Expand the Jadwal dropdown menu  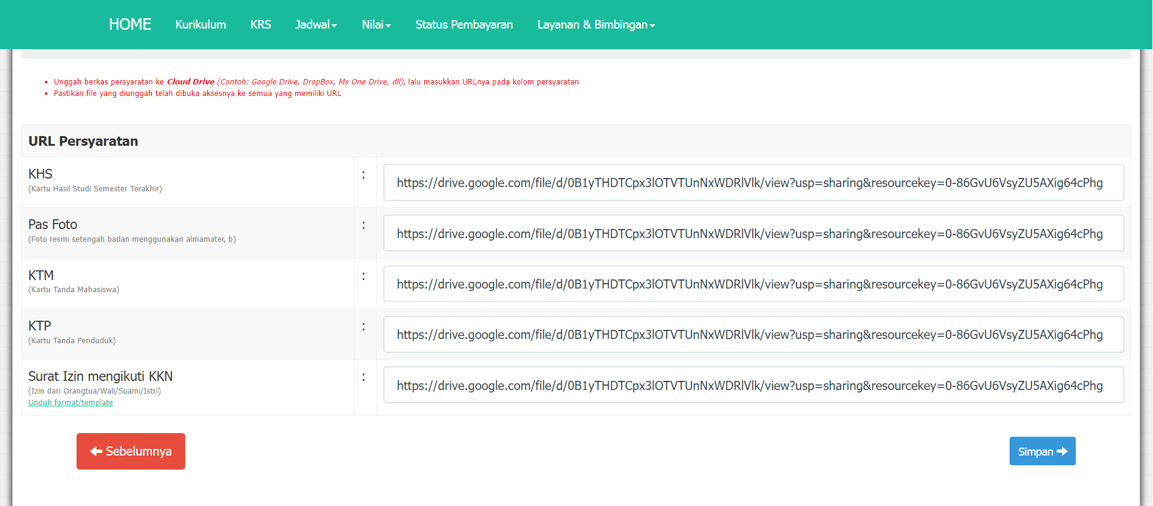(316, 25)
